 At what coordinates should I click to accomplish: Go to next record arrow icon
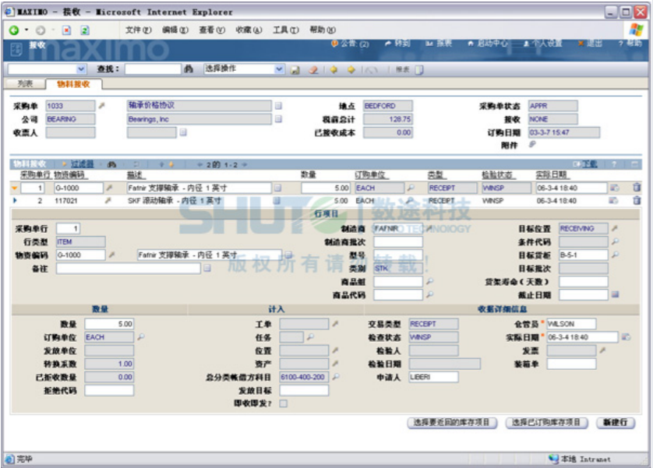351,69
